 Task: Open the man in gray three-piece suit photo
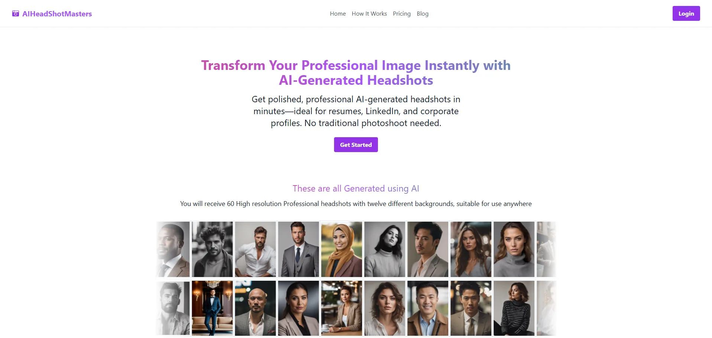coord(298,249)
